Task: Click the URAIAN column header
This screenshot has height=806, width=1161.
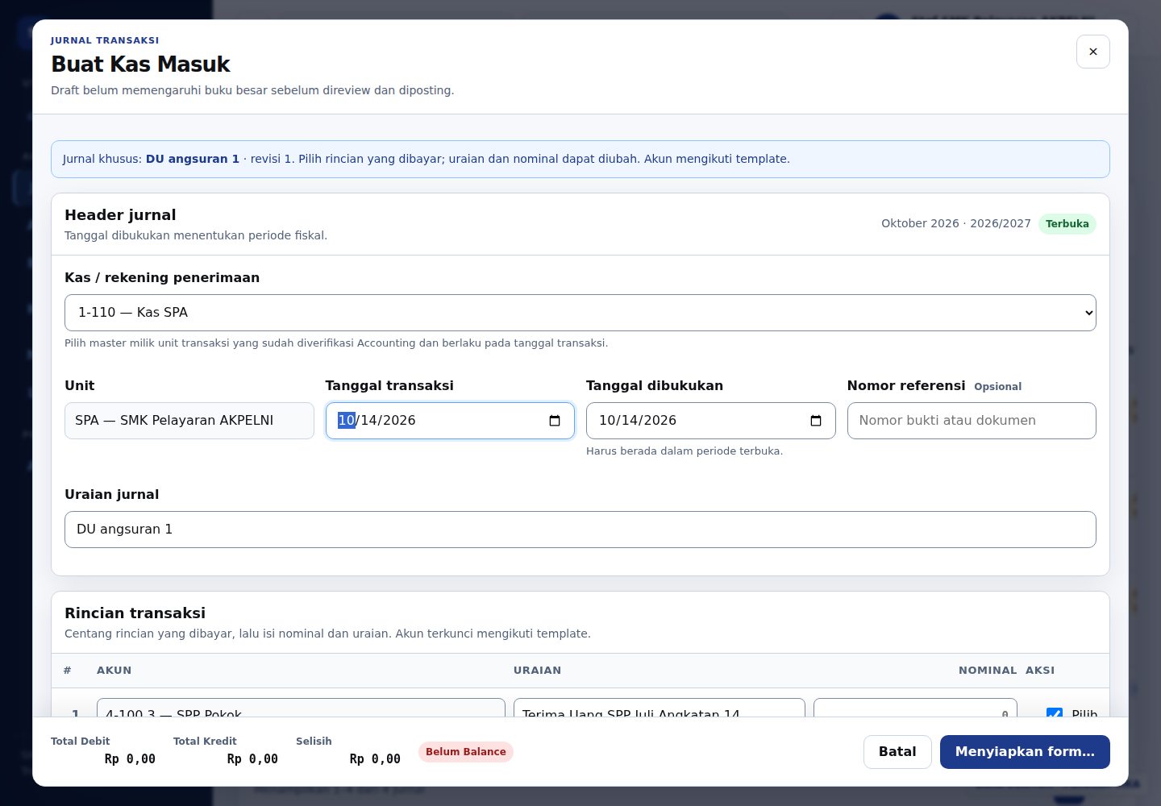Action: [537, 671]
